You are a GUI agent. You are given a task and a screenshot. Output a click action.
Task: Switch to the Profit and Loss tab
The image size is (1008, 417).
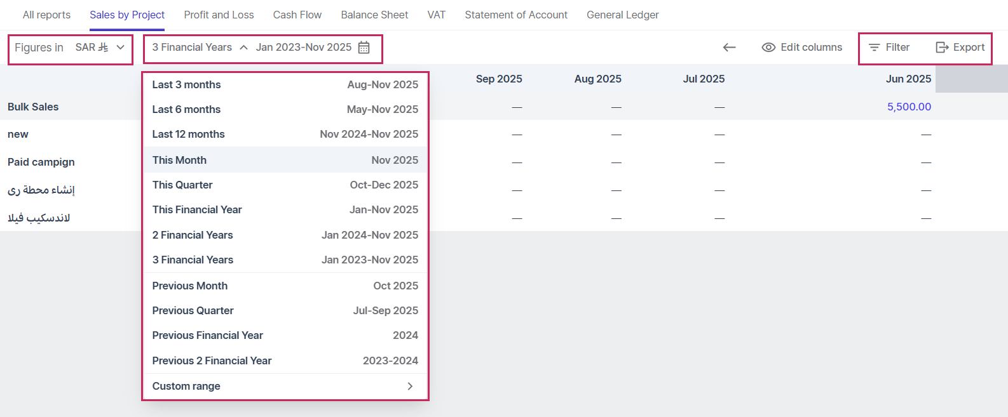tap(219, 15)
